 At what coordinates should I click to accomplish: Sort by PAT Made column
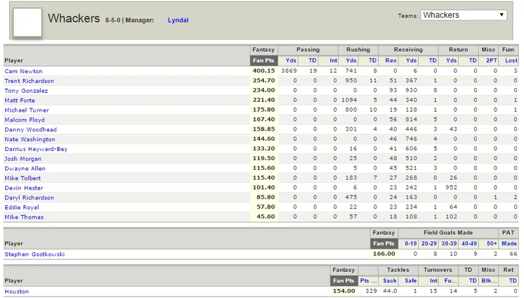(510, 243)
